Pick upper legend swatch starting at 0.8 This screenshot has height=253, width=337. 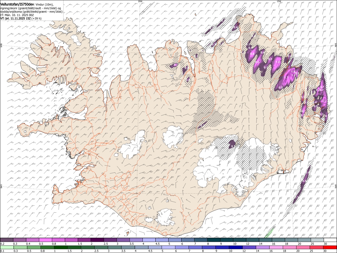[x=58, y=240]
